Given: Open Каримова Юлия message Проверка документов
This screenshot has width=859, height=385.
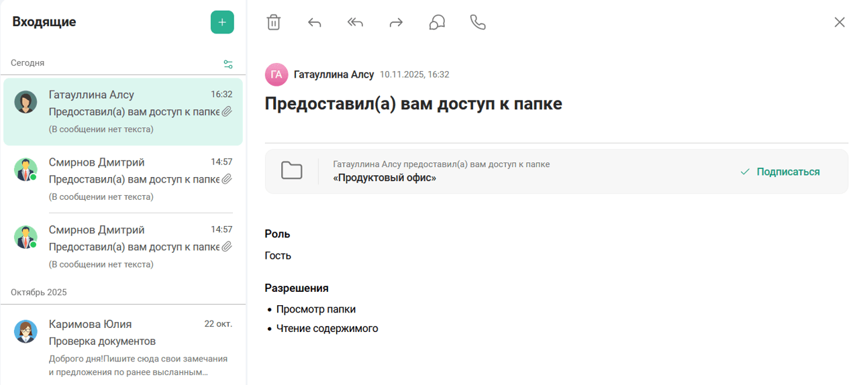Looking at the screenshot, I should coord(123,348).
